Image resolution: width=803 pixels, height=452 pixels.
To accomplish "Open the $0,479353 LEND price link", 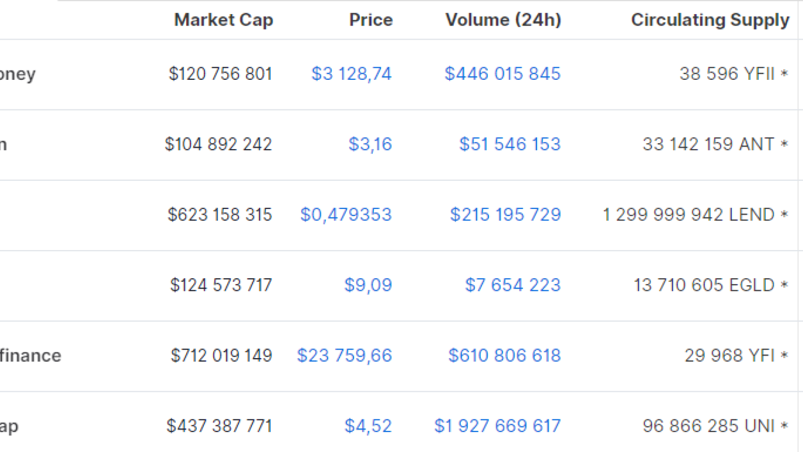I will tap(346, 214).
